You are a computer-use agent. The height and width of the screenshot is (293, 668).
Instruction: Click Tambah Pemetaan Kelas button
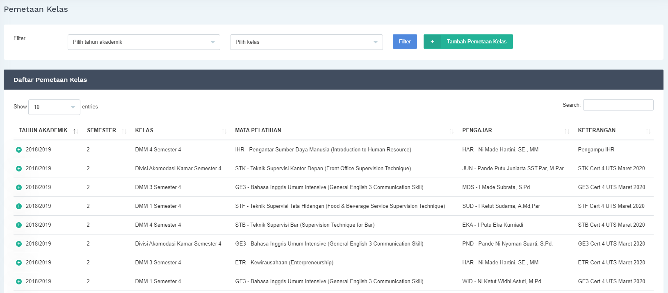pyautogui.click(x=468, y=42)
